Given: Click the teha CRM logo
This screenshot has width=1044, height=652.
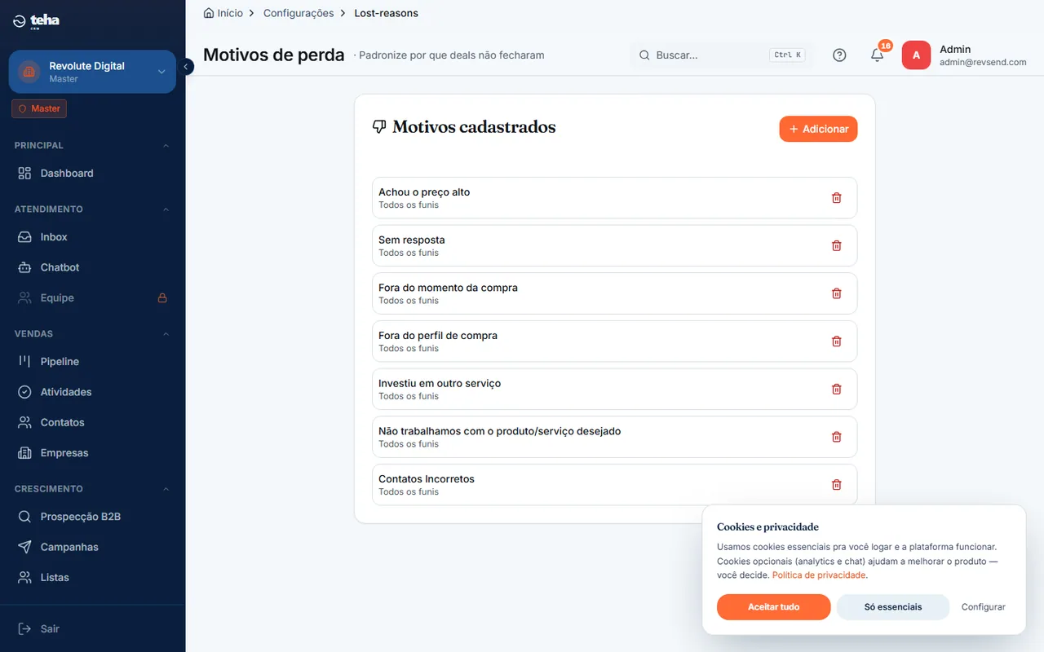Looking at the screenshot, I should 37,21.
